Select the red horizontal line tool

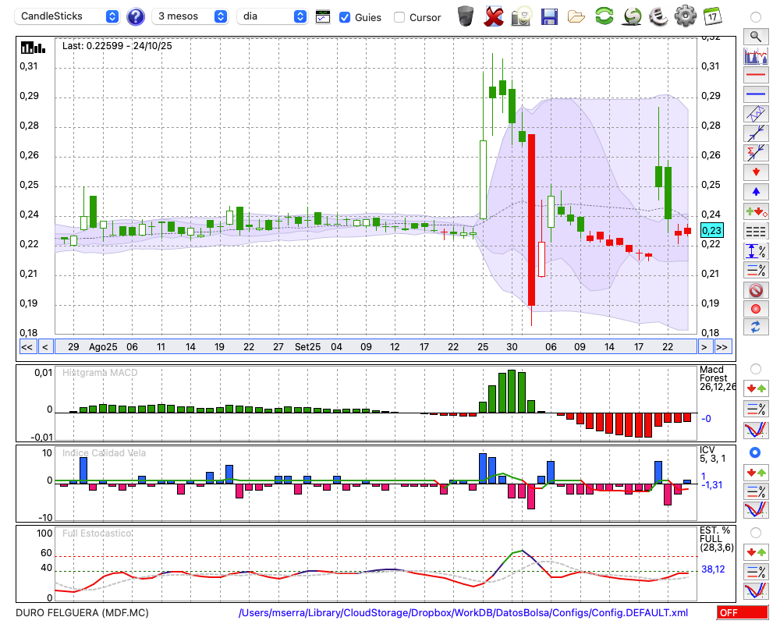755,76
